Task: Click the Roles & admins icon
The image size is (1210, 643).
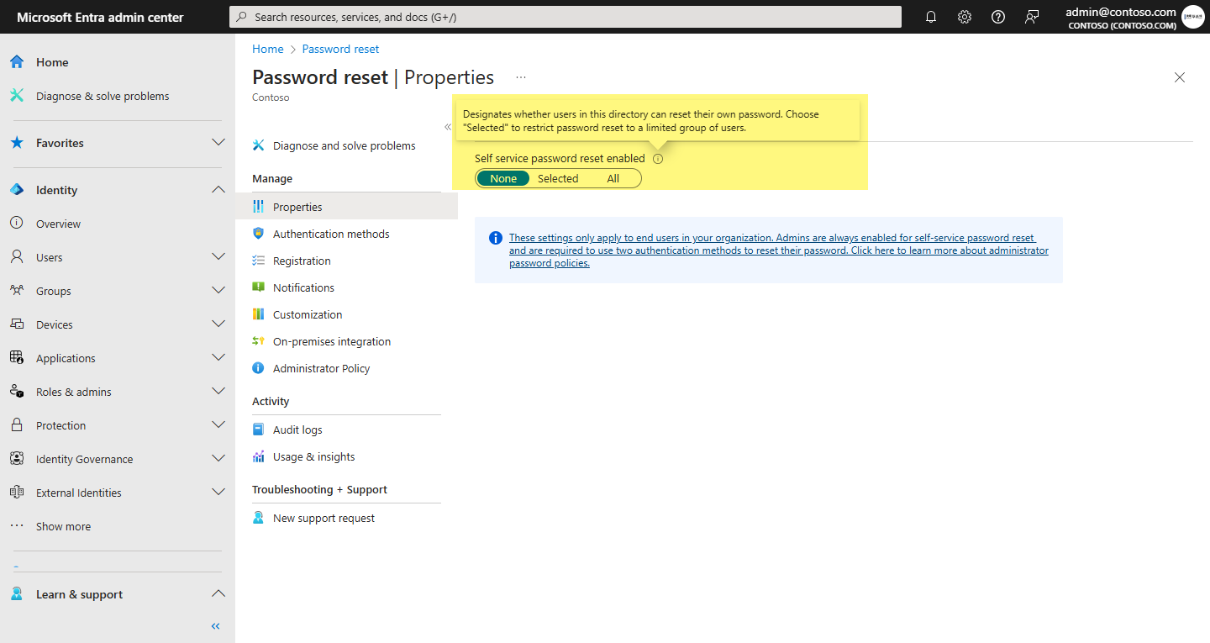Action: [x=17, y=392]
